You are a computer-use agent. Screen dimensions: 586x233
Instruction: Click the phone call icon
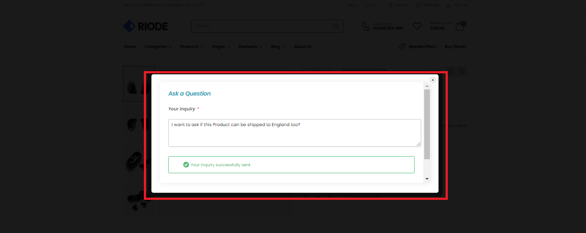click(x=366, y=26)
